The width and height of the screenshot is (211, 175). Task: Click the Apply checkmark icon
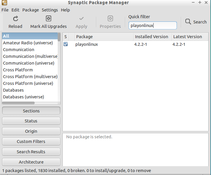tap(82, 18)
